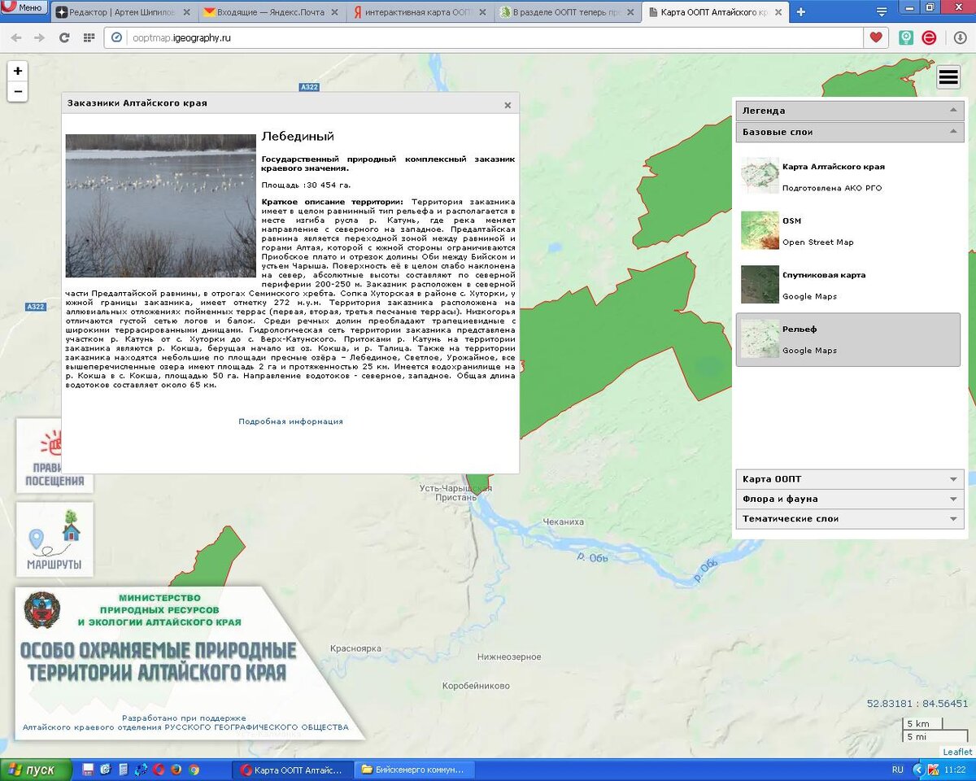Launch Opera from quick launch
This screenshot has width=976, height=781.
point(159,770)
